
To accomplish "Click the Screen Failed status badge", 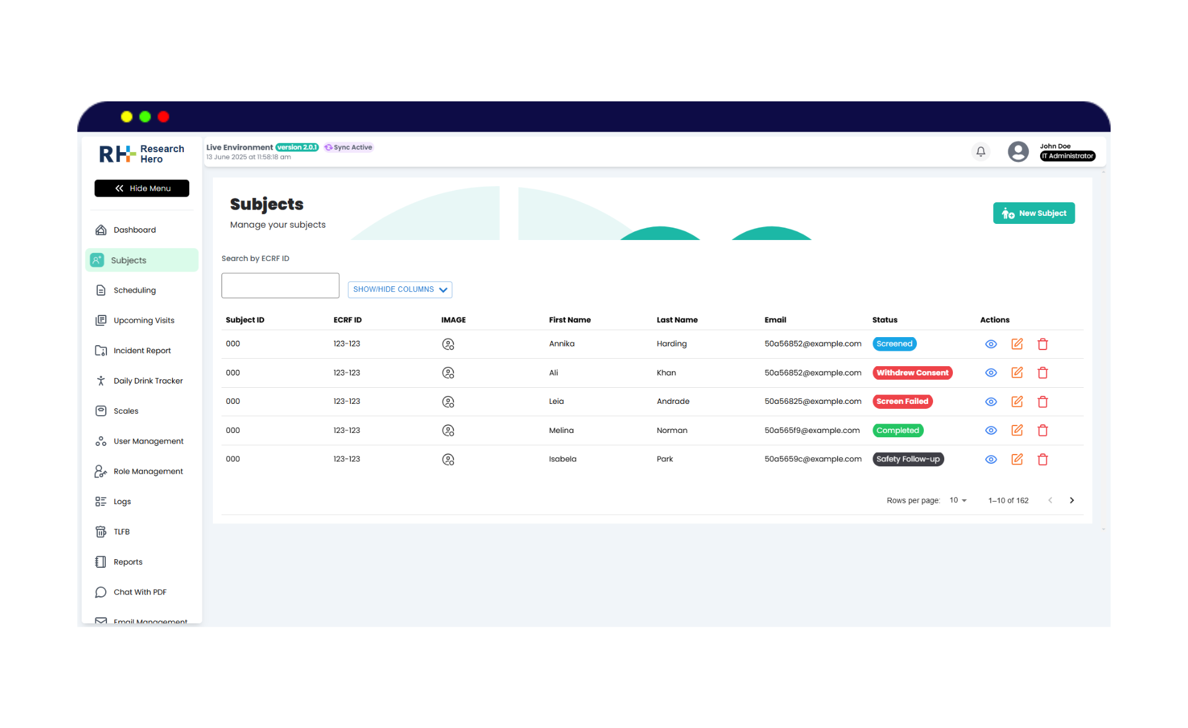I will tap(902, 401).
